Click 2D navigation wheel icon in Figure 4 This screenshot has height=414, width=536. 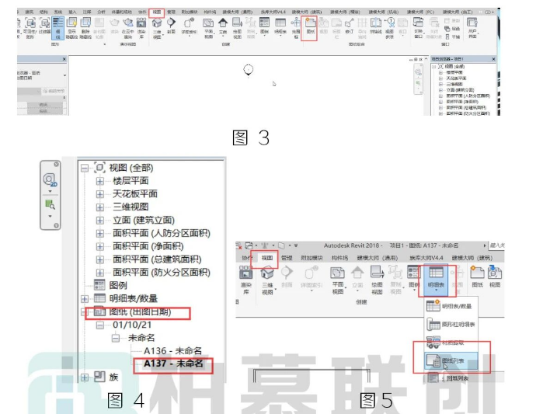click(x=50, y=180)
